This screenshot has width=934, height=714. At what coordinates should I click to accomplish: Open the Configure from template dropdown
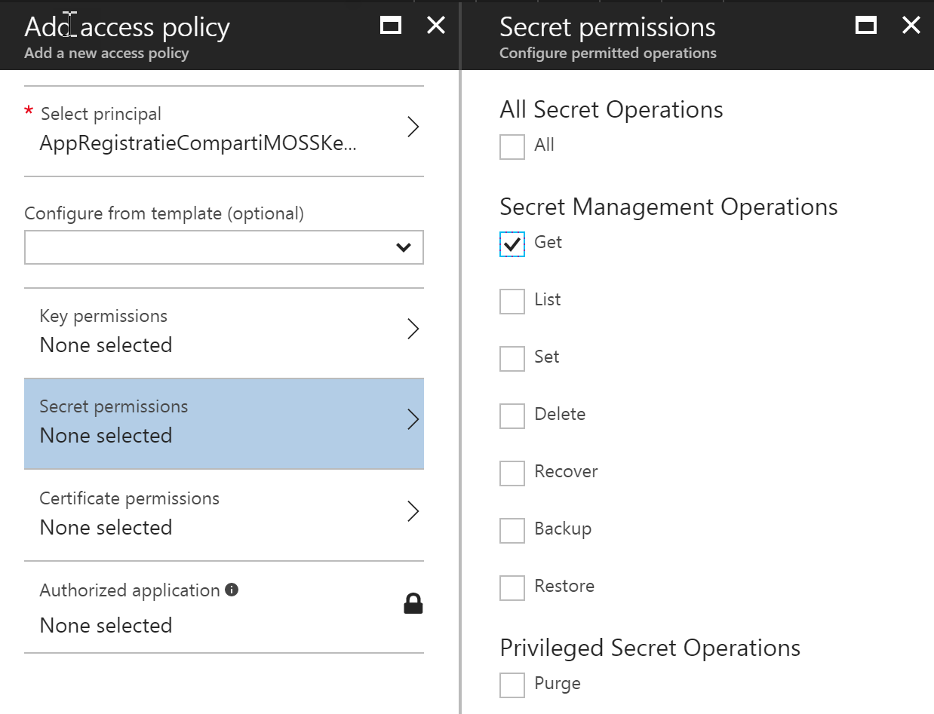pos(224,247)
